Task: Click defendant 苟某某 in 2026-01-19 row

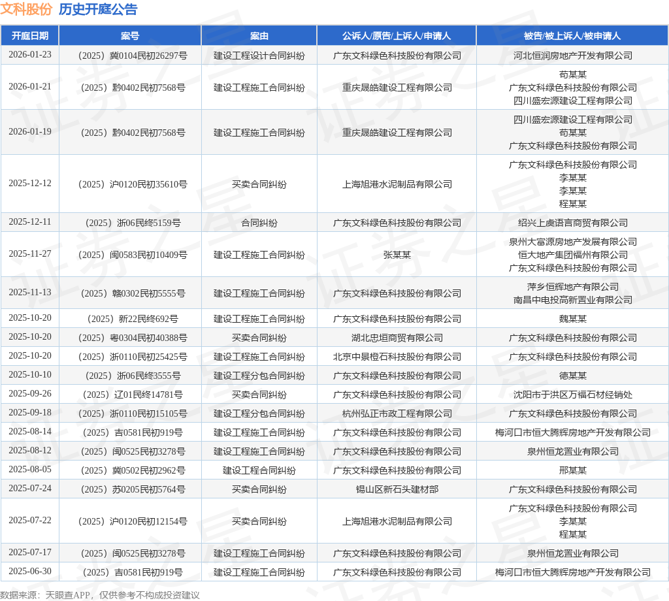Action: [572, 133]
